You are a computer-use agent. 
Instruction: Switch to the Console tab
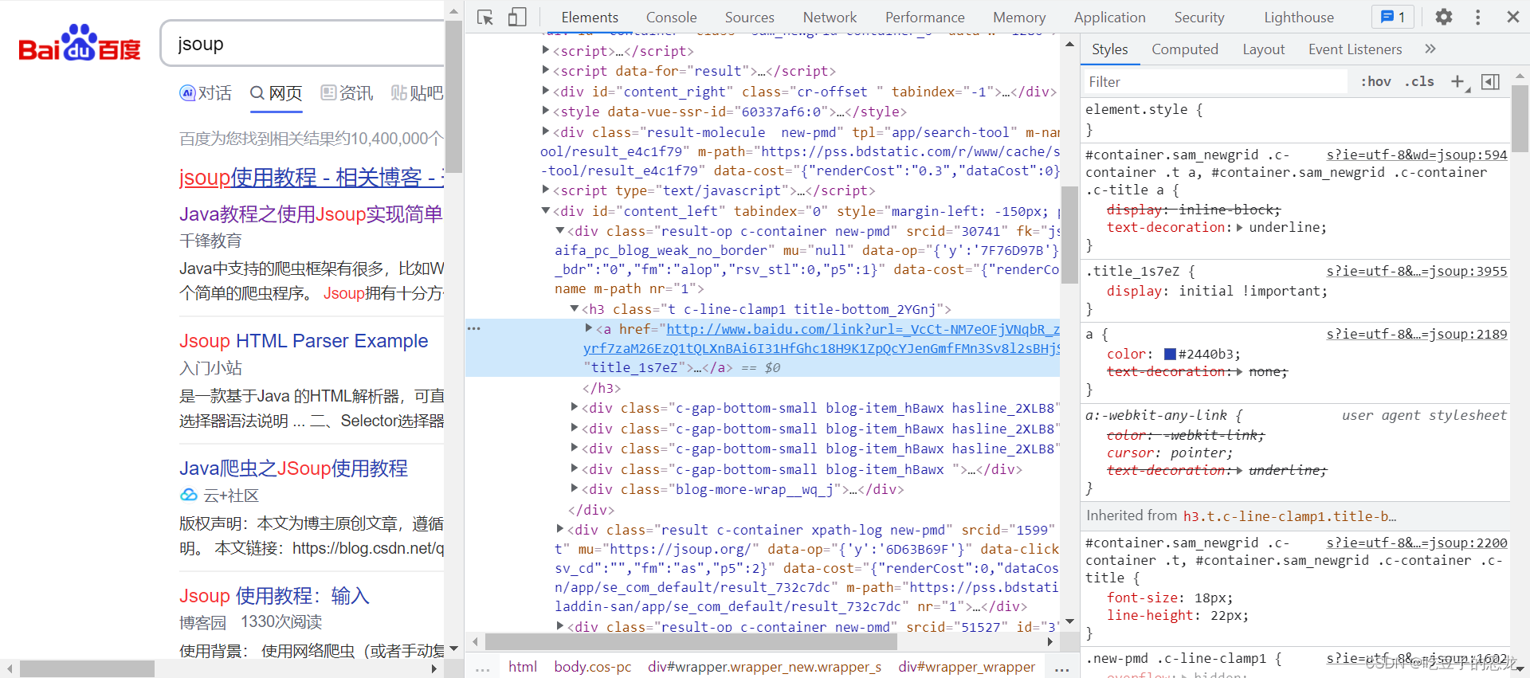coord(671,17)
